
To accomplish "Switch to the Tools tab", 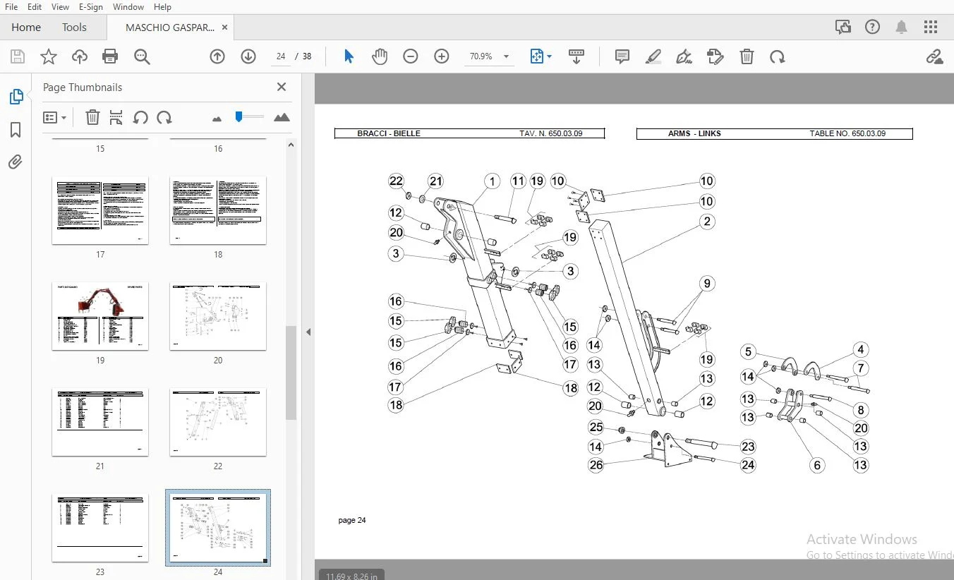I will click(x=74, y=28).
